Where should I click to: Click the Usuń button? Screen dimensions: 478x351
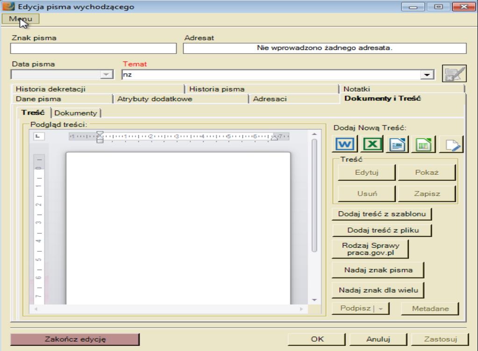click(367, 194)
